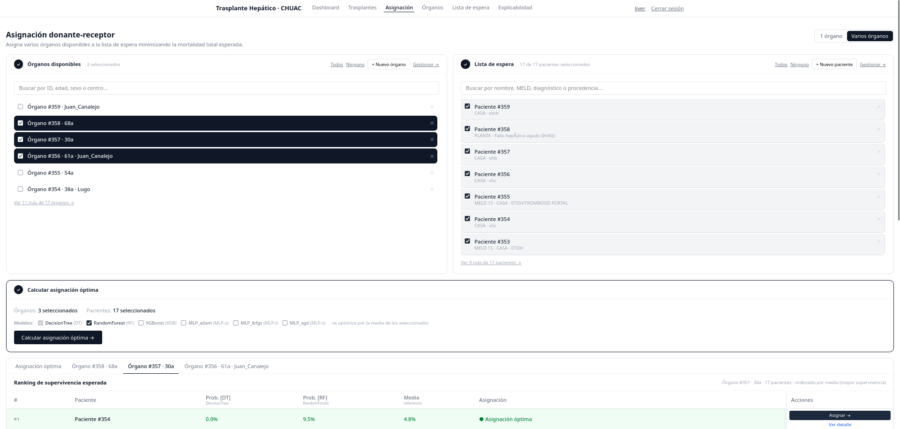Expand 'Ver 11 más de 17 órganos'
The image size is (900, 429).
tap(44, 203)
